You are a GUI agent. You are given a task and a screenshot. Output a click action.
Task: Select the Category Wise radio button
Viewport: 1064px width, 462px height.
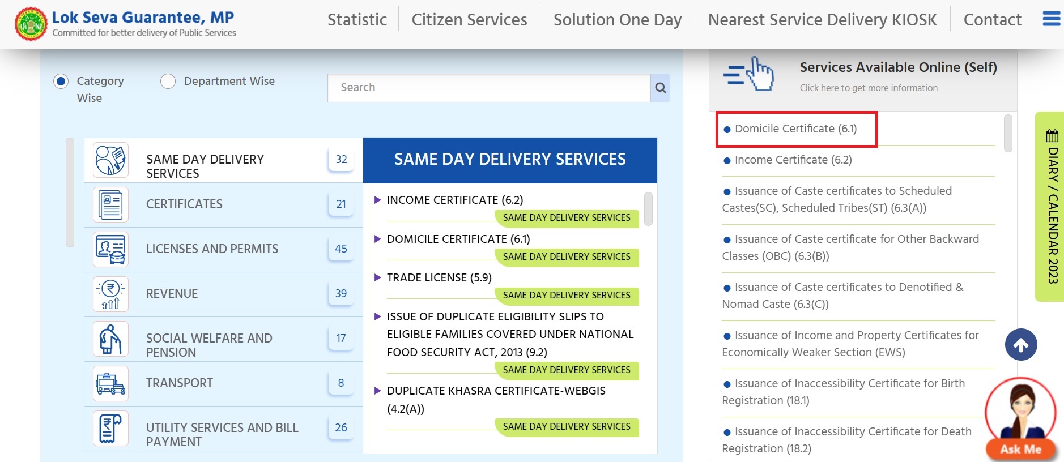[x=61, y=82]
